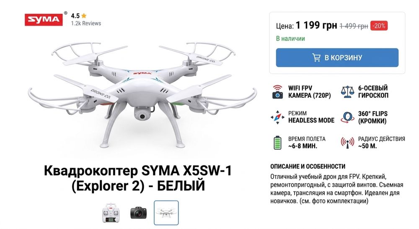Select the black camera thumbnail

tap(138, 213)
